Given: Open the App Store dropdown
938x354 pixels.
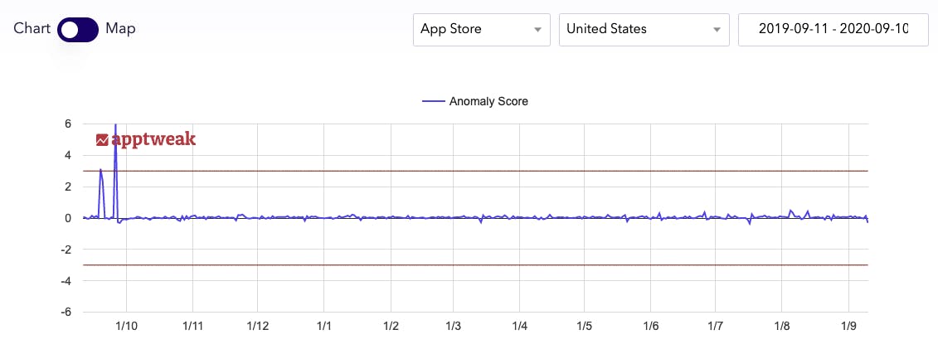Looking at the screenshot, I should (x=481, y=29).
